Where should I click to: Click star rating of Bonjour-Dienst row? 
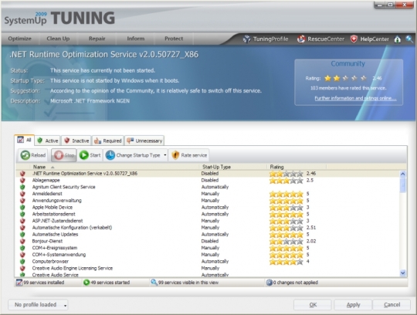286,242
